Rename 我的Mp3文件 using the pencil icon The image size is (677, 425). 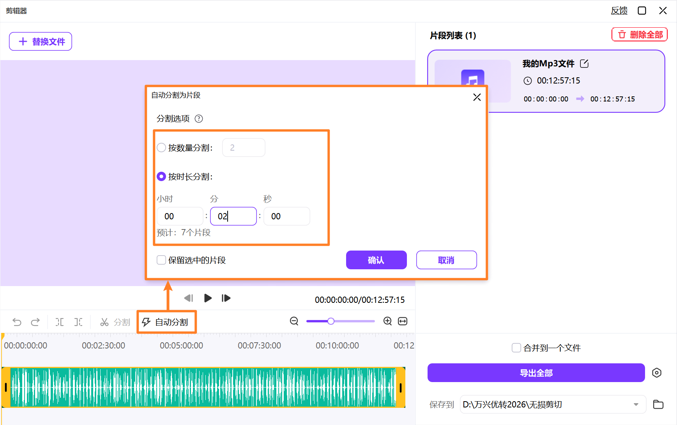tap(584, 63)
